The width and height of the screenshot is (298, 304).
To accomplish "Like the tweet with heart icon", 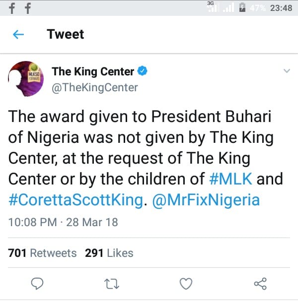I will [x=186, y=283].
